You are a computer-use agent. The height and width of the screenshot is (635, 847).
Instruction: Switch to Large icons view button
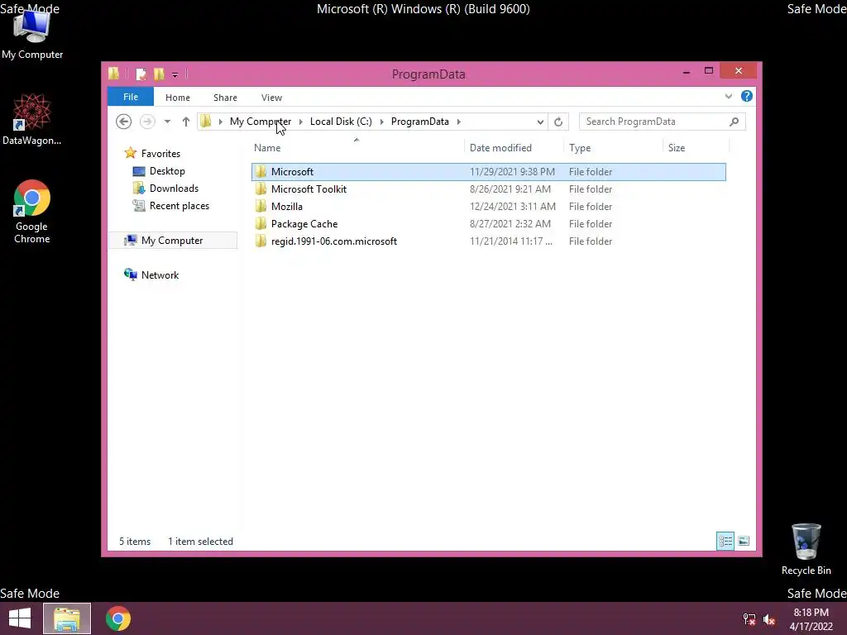coord(744,541)
